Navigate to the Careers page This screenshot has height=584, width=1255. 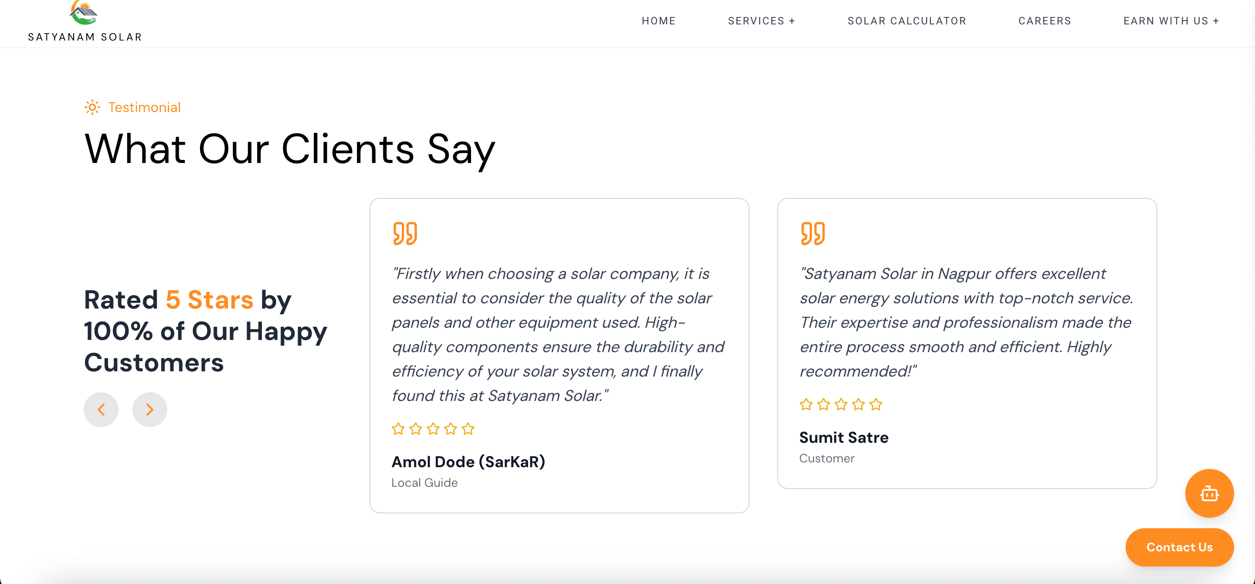(x=1045, y=21)
